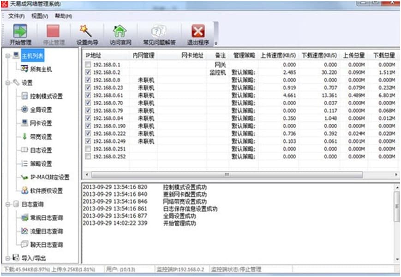The image size is (401, 277).
Task: Click the 设置 wrench icon in tree
Action: pyautogui.click(x=16, y=82)
